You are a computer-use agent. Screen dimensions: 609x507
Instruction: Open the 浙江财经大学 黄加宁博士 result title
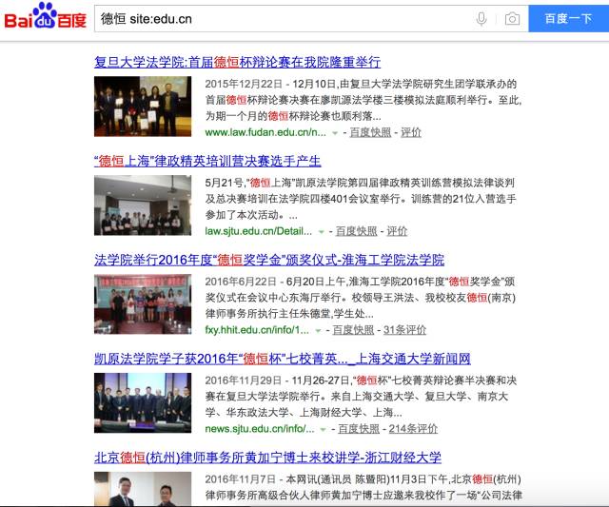tap(267, 458)
